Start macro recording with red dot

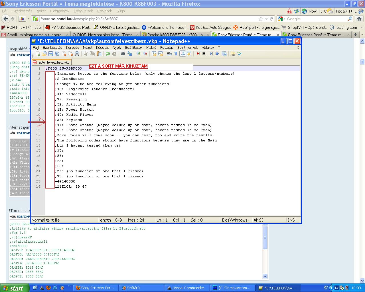(198, 54)
